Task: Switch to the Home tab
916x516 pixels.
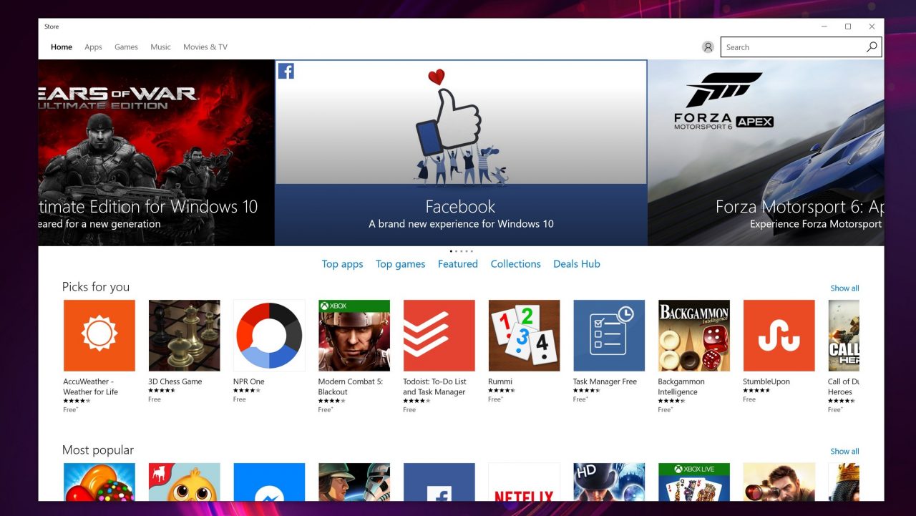Action: 62,47
